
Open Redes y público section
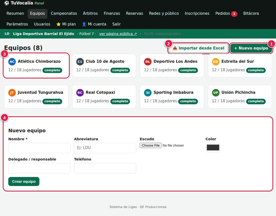[x=164, y=13]
